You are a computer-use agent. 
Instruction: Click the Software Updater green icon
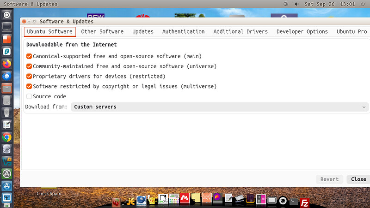(7, 174)
